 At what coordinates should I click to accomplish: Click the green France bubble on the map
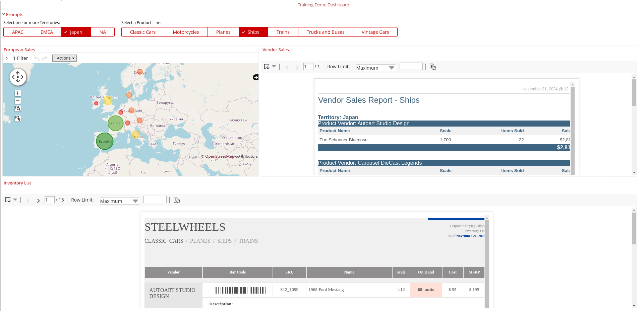[115, 123]
